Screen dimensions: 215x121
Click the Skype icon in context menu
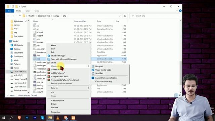click(49, 56)
